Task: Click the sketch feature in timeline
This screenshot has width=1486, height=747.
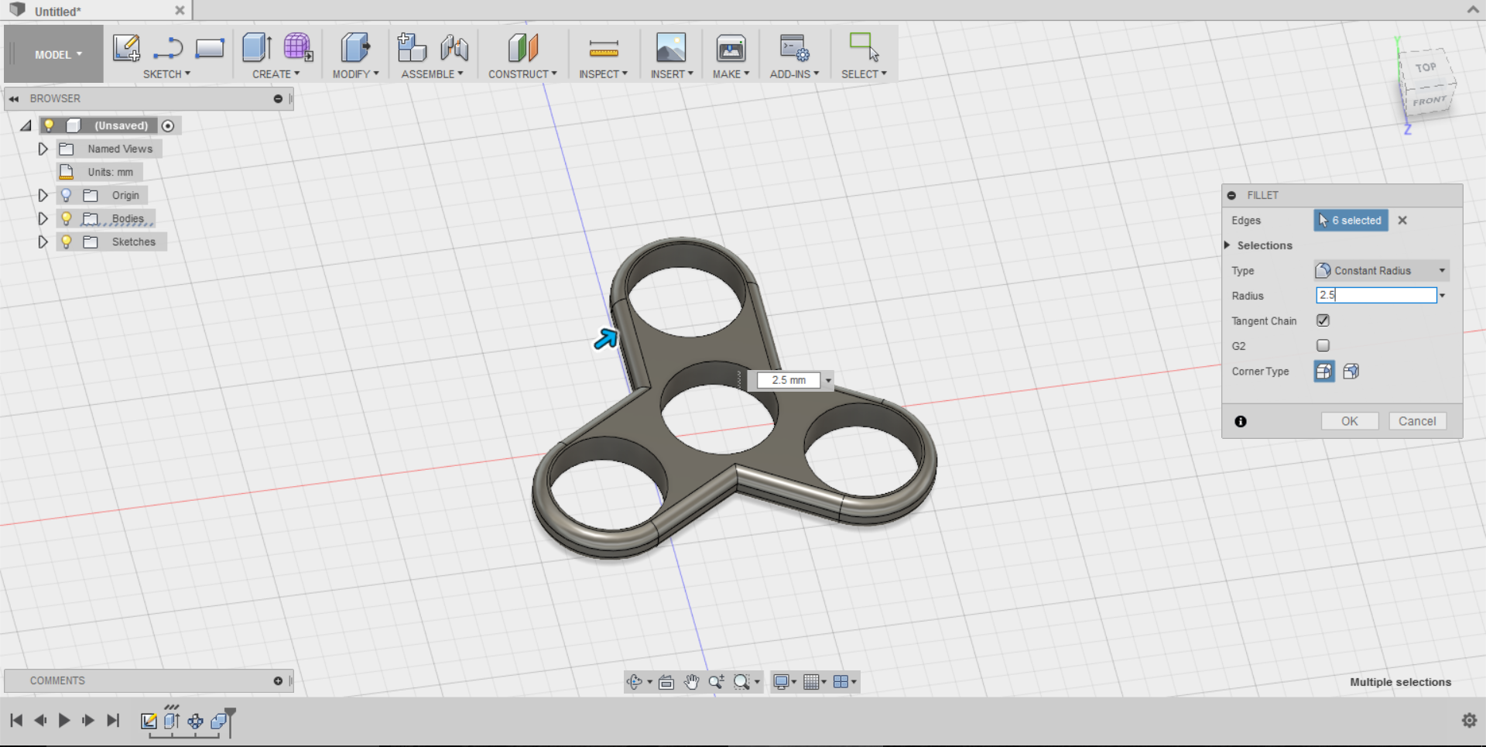Action: [x=149, y=721]
